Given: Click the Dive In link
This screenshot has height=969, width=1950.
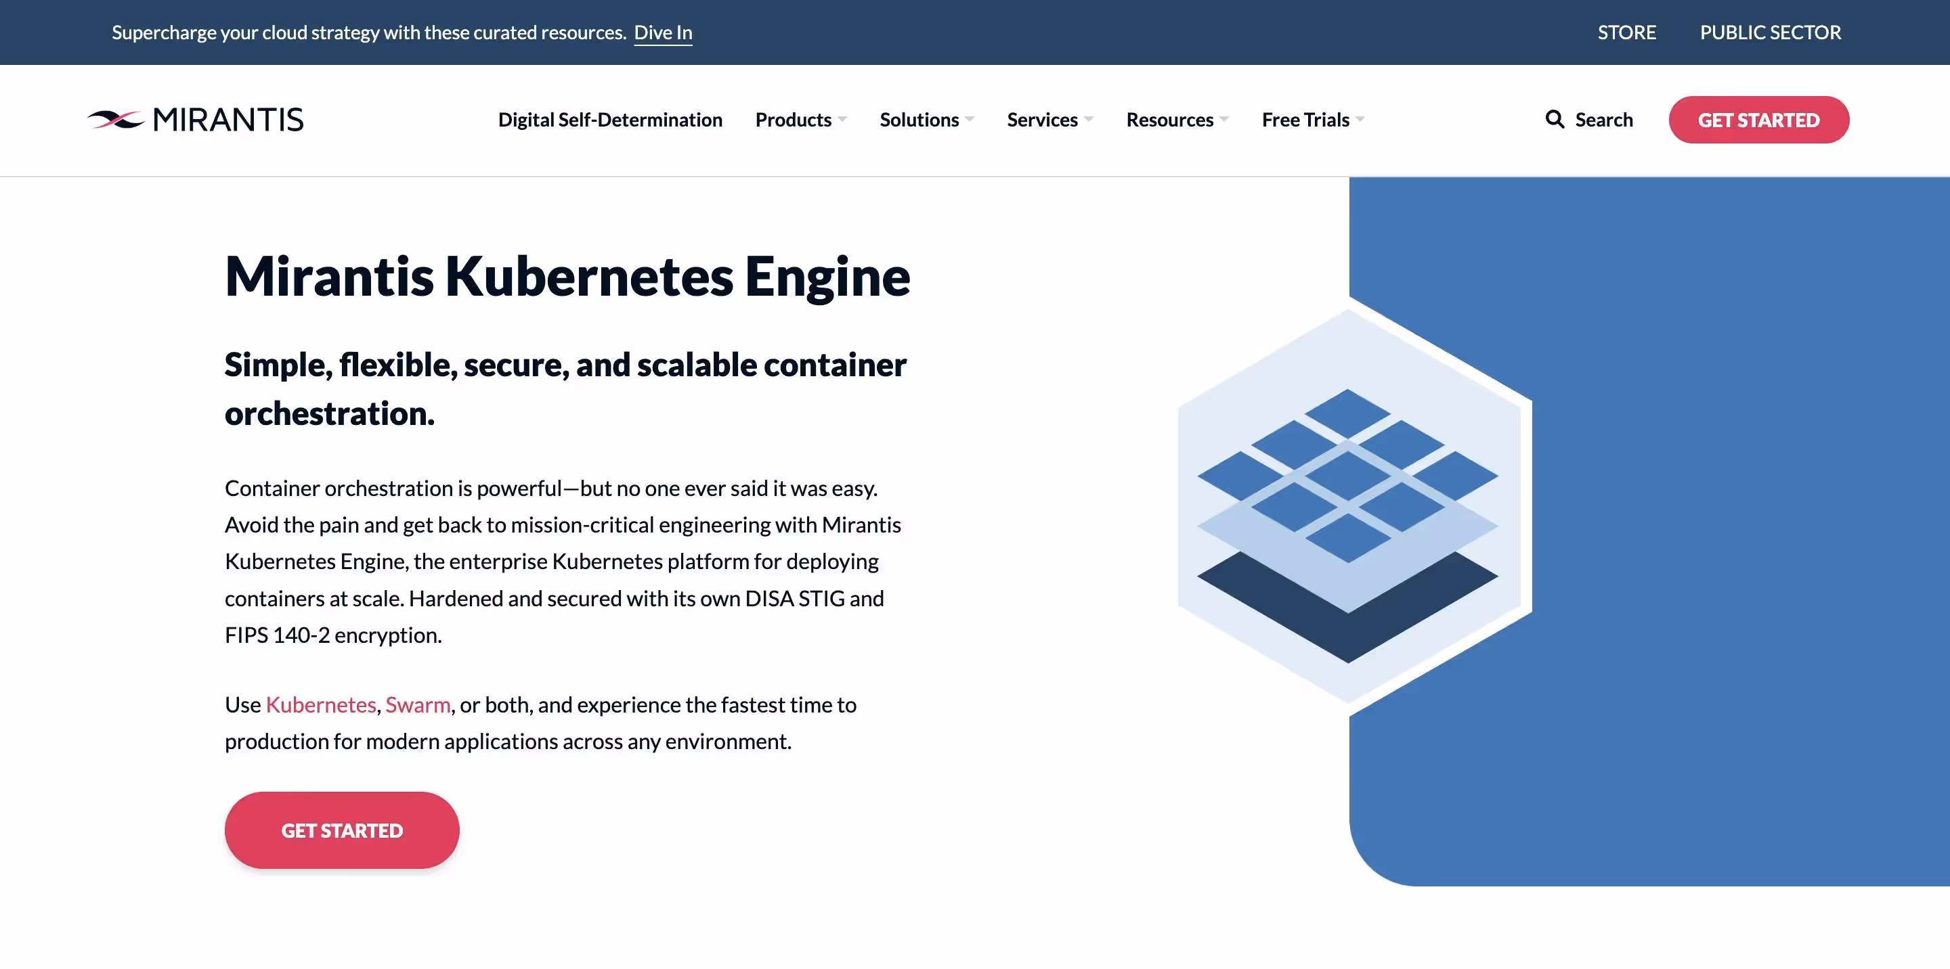Looking at the screenshot, I should (x=663, y=32).
